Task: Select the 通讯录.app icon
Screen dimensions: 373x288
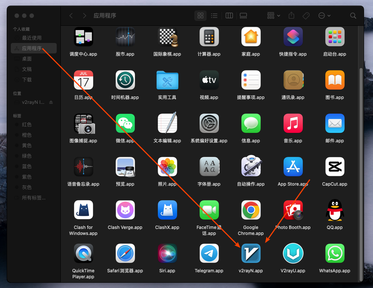Action: coord(293,80)
